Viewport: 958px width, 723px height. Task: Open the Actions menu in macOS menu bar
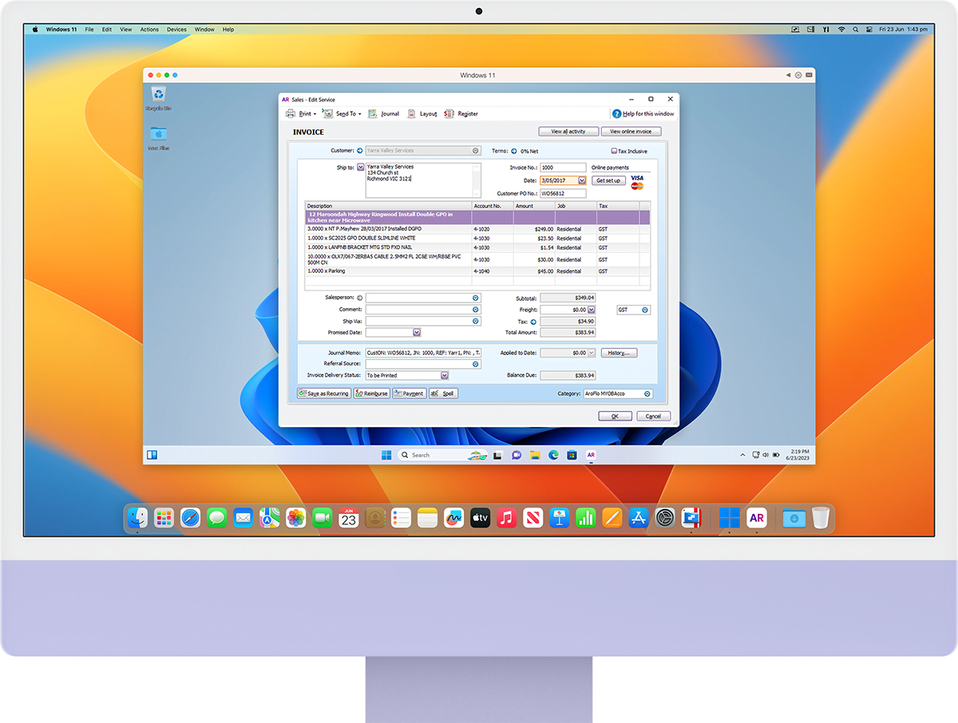point(149,30)
